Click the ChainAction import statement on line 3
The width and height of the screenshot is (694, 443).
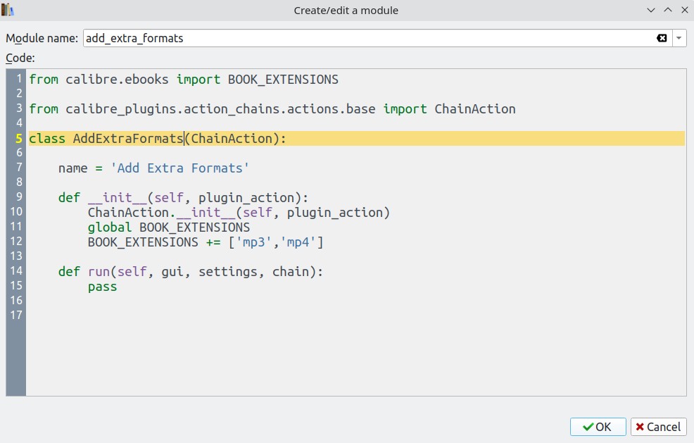pyautogui.click(x=272, y=109)
